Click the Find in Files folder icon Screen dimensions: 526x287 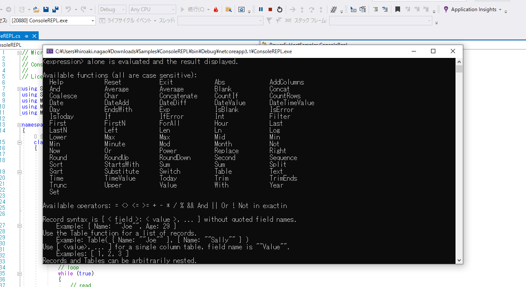click(x=229, y=9)
